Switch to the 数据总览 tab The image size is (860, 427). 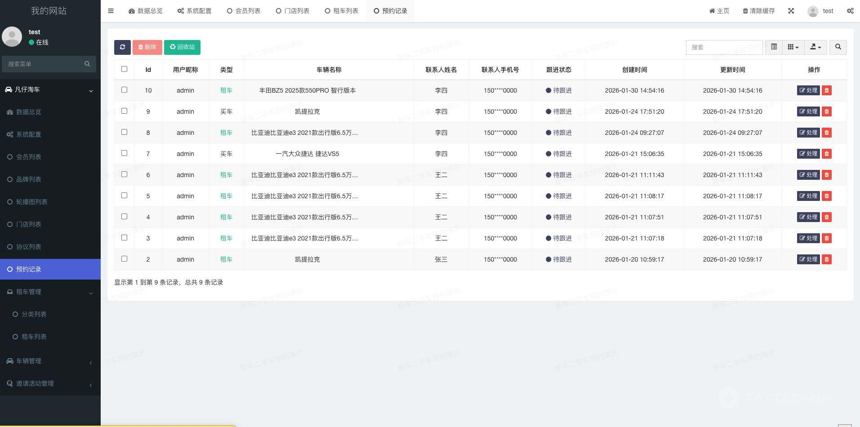pos(146,11)
